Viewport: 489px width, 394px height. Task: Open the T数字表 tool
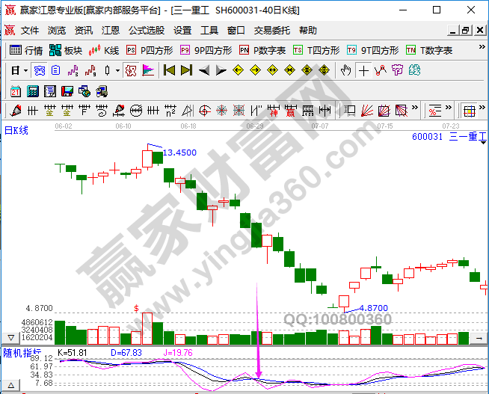coord(429,51)
